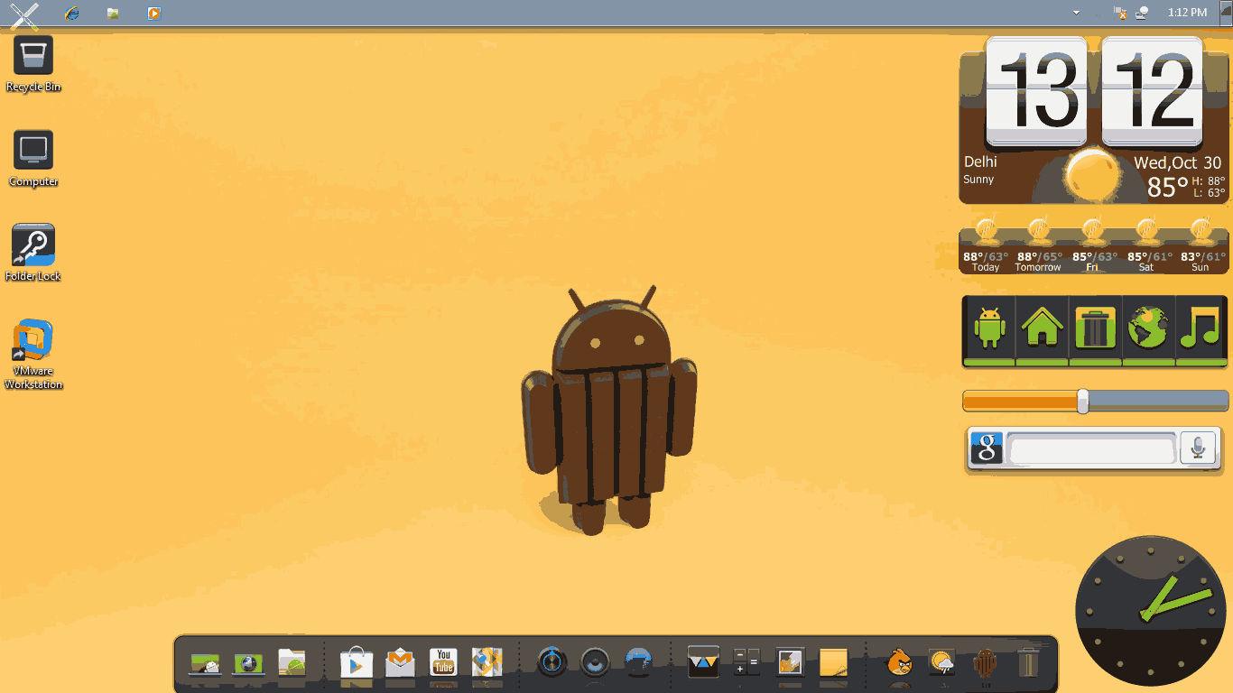The image size is (1233, 693).
Task: Click the weather app icon in dock
Action: (942, 663)
